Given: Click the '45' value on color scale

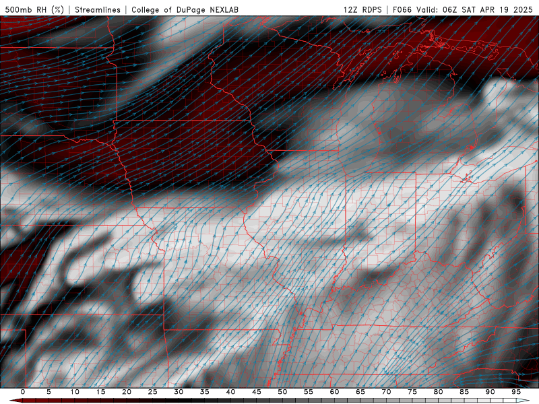Looking at the screenshot, I should click(x=257, y=392).
